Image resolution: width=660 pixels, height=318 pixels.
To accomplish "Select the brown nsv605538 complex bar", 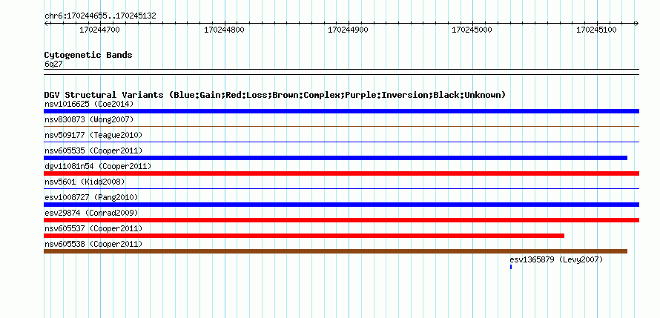I will pos(335,251).
